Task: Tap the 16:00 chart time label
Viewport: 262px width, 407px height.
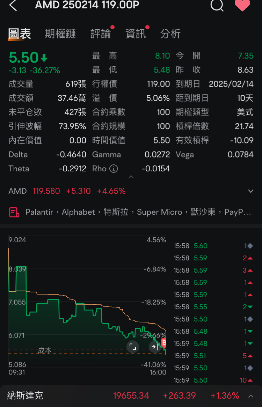Action: [x=158, y=372]
